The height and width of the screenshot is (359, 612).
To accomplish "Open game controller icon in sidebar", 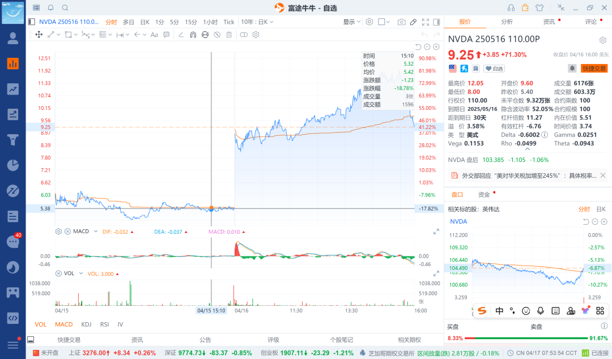I will [x=13, y=292].
